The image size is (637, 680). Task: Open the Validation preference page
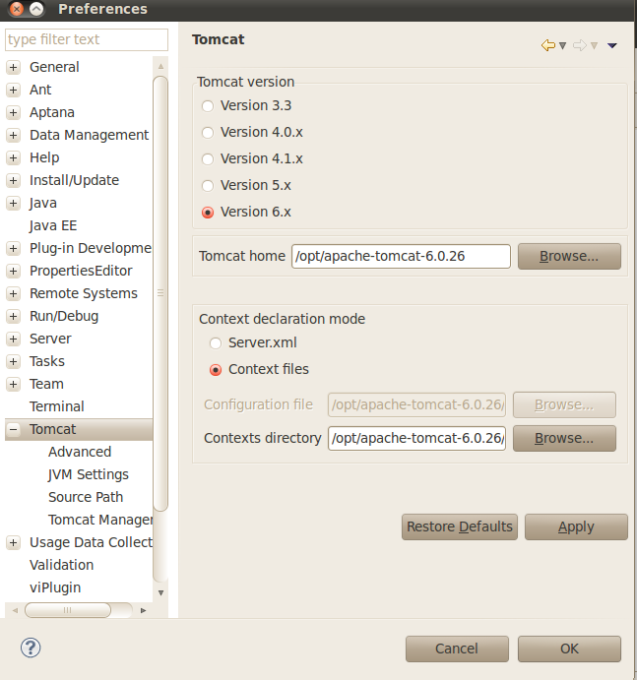(62, 565)
